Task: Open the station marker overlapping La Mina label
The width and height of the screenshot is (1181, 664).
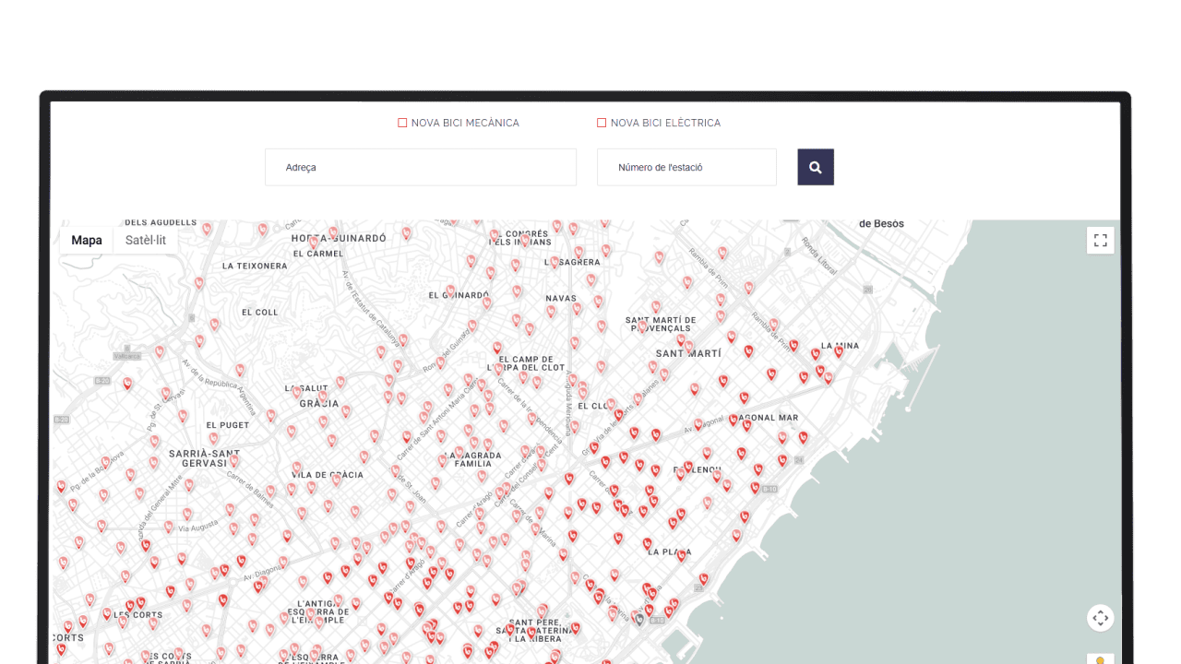Action: pos(839,350)
